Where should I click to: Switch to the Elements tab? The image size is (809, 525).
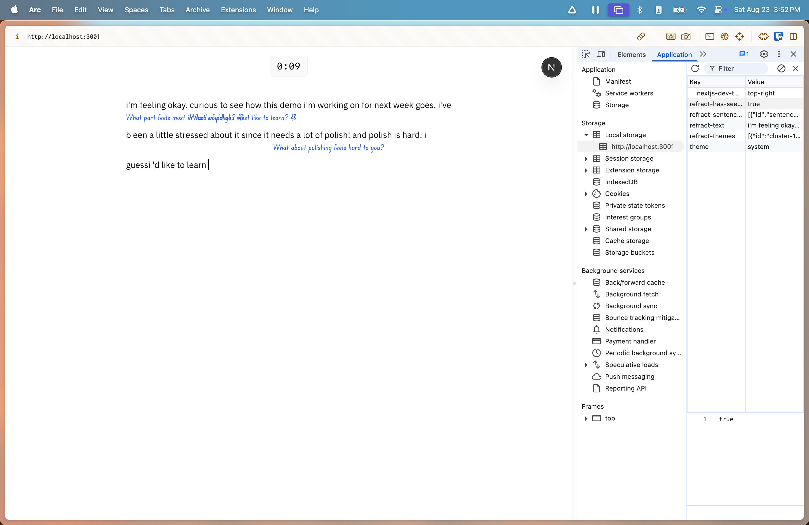(x=631, y=55)
